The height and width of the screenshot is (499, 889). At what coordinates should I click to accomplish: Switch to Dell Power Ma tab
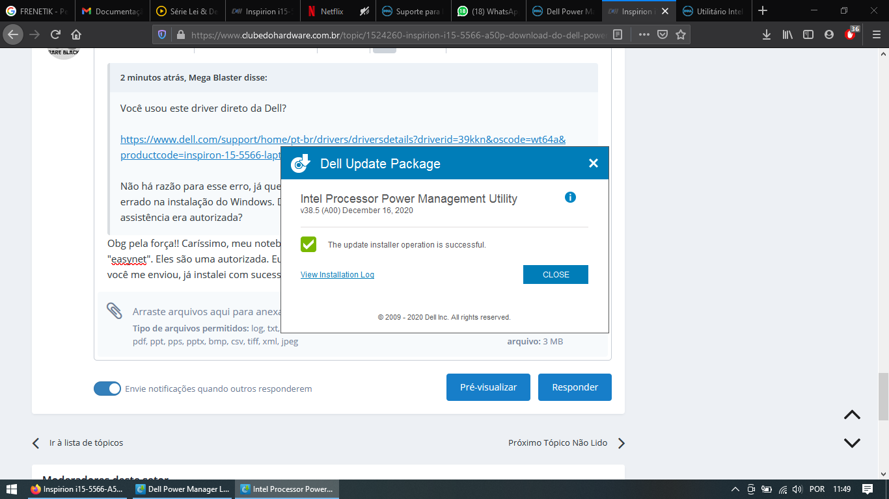point(564,11)
